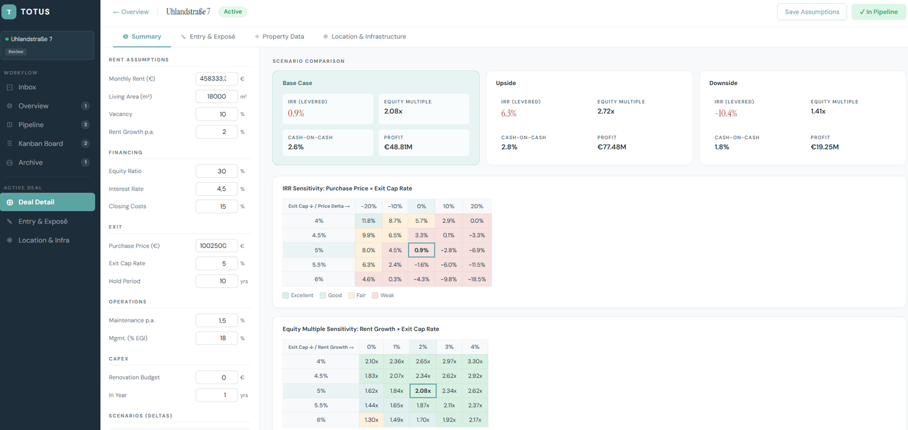This screenshot has height=430, width=908.
Task: Open the Summary tab
Action: (x=142, y=36)
